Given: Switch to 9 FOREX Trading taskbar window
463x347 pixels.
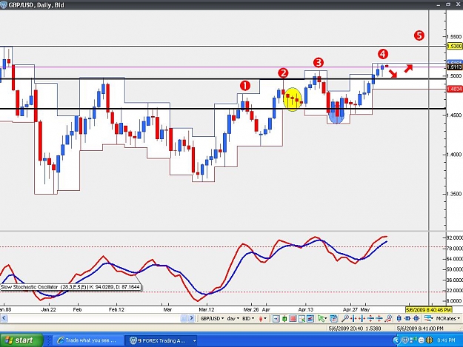Looking at the screenshot, I should click(161, 340).
